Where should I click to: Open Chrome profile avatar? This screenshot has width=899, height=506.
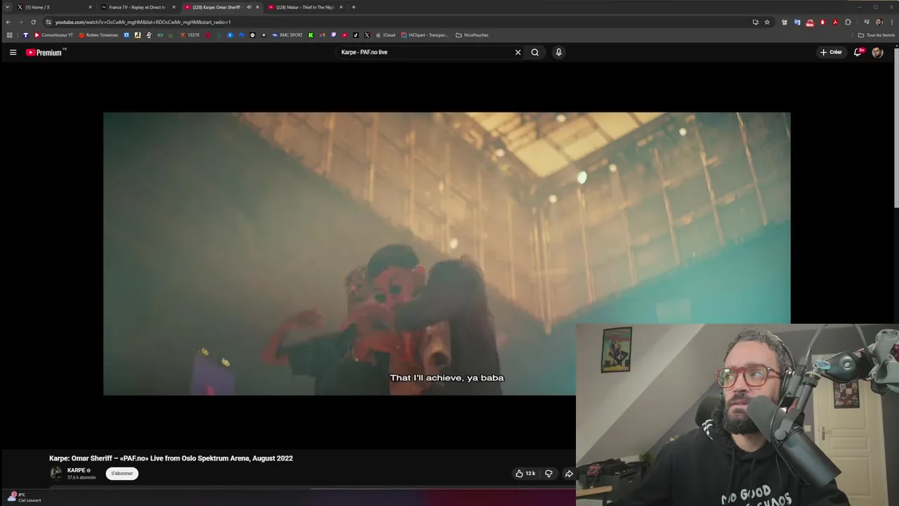pos(879,22)
